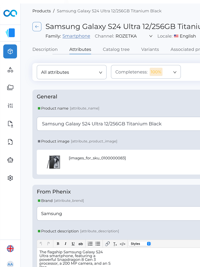Go to Products in the breadcrumb
Image resolution: width=200 pixels, height=267 pixels.
coord(42,11)
